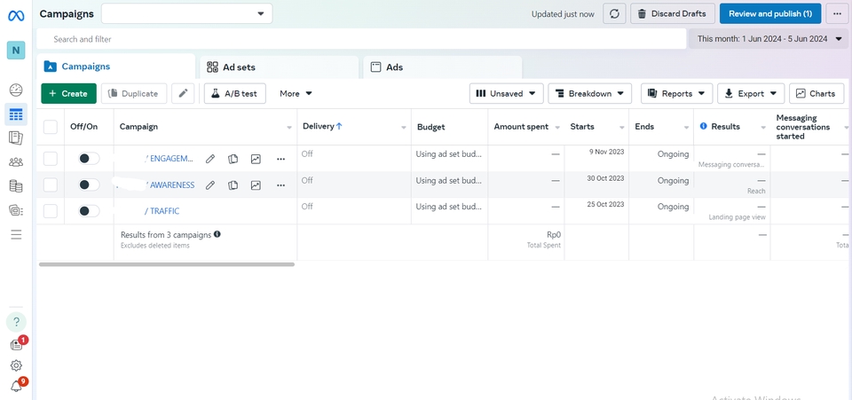The width and height of the screenshot is (852, 400).
Task: View charts for the ENGAGEMENT campaign
Action: click(x=256, y=159)
